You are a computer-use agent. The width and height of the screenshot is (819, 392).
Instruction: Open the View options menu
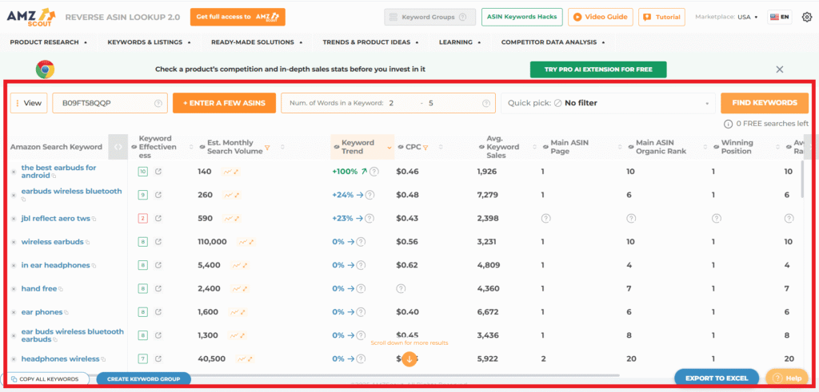(29, 103)
